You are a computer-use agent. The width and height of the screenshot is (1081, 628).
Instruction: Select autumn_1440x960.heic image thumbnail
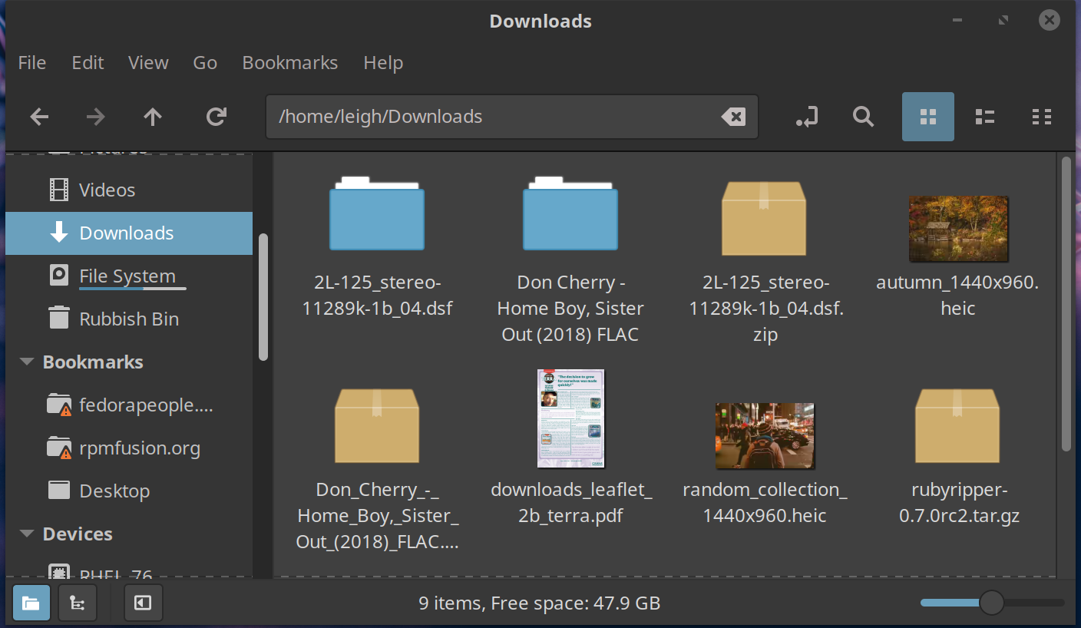pos(958,229)
